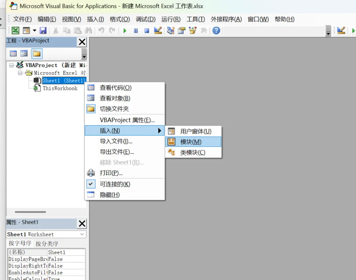Click the DisplayPageBreaks False value

click(66, 259)
